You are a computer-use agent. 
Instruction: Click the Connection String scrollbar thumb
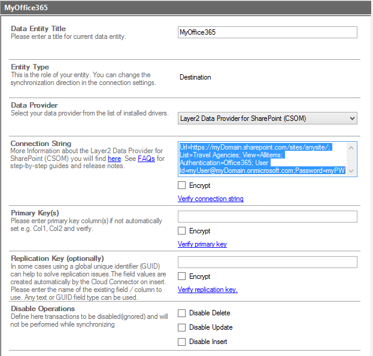pos(352,159)
